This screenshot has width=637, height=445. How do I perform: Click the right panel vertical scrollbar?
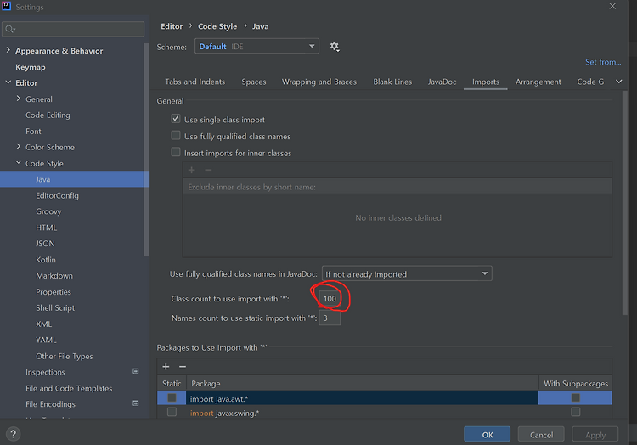pyautogui.click(x=625, y=203)
